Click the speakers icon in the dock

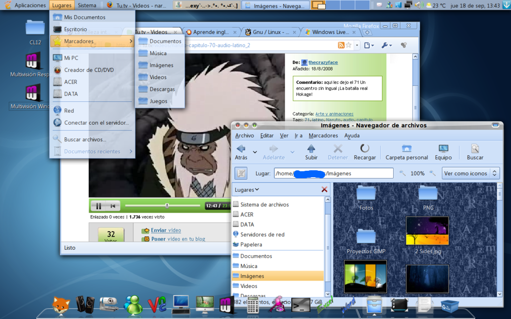85,305
